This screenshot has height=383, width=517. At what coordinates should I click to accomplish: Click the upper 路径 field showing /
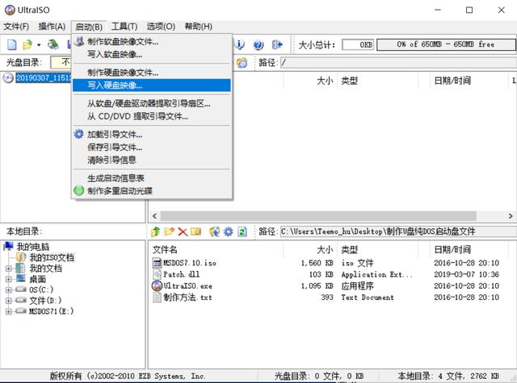point(398,63)
